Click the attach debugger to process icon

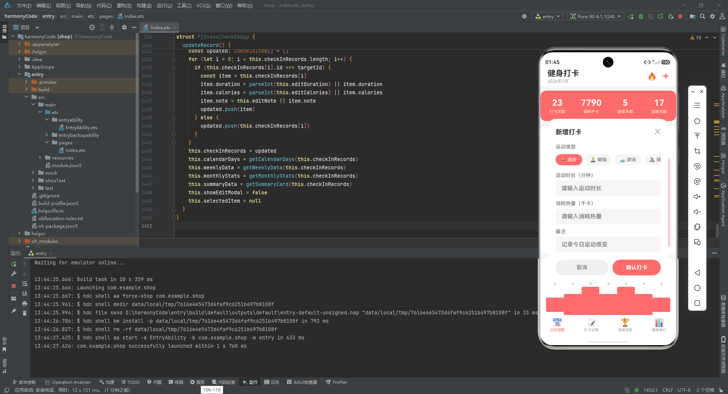[x=670, y=17]
